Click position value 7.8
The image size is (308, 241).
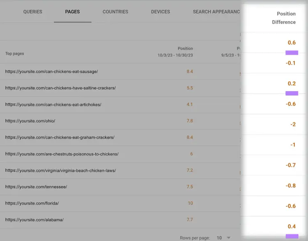click(x=190, y=121)
